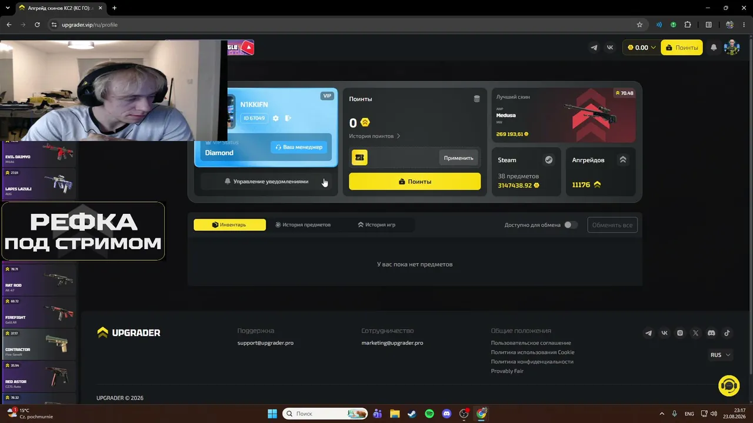Open the profile avatar in the site header
The width and height of the screenshot is (753, 423).
(x=731, y=48)
